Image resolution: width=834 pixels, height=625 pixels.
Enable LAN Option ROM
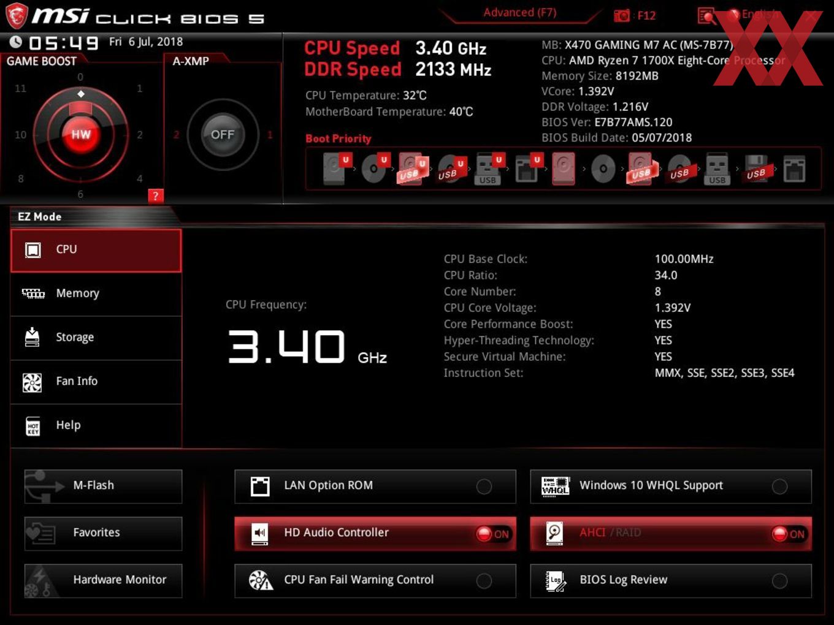click(x=375, y=487)
